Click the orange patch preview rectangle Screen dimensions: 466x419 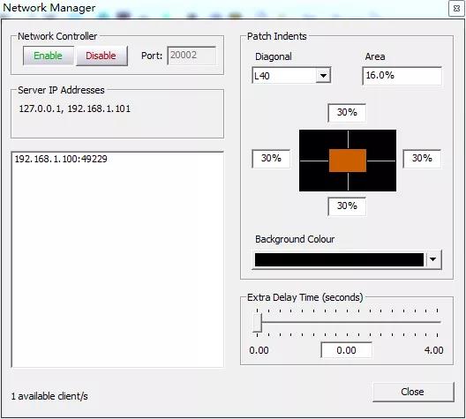click(348, 161)
